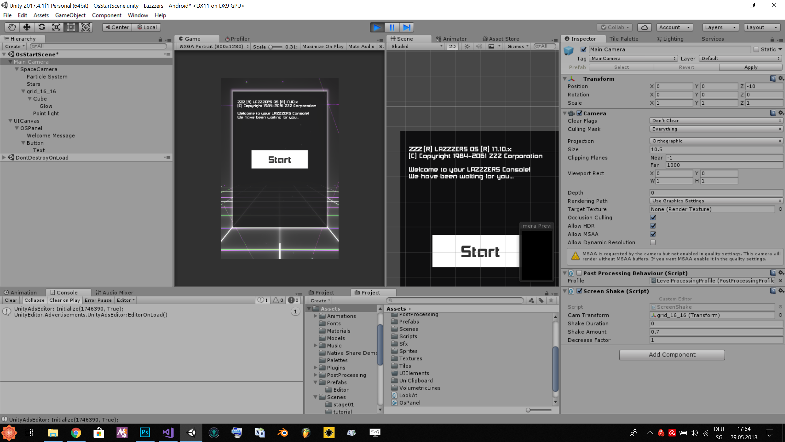Click the Add Component button
Image resolution: width=785 pixels, height=442 pixels.
(672, 355)
